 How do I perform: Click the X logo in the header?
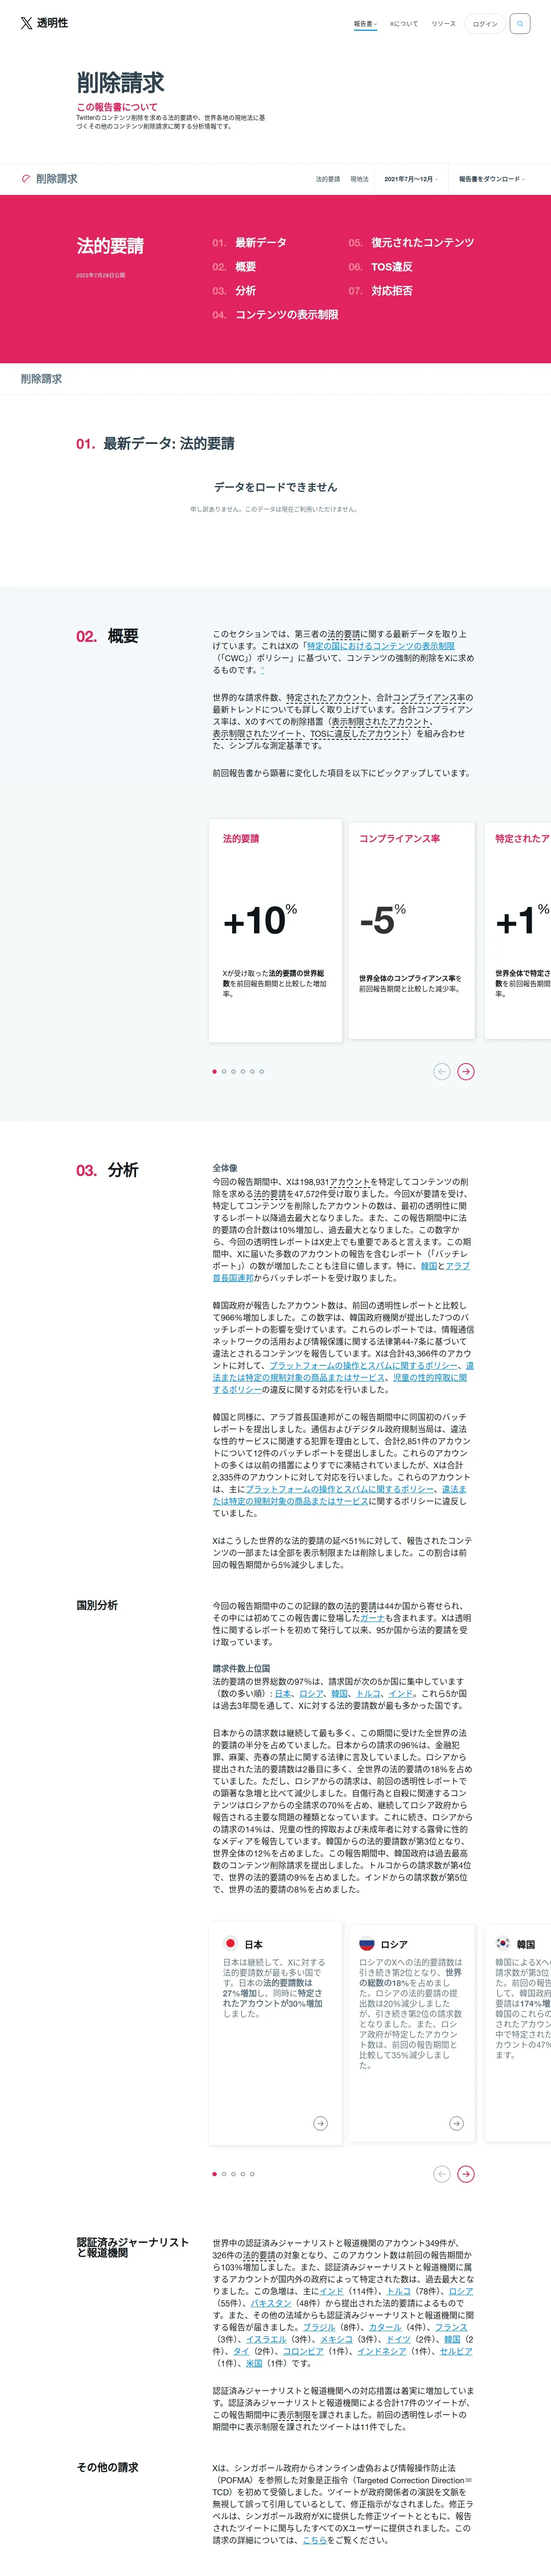tap(26, 23)
